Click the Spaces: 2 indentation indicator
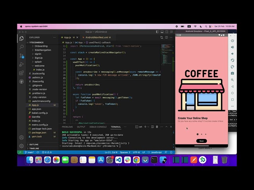254x190 pixels. pyautogui.click(x=125, y=152)
